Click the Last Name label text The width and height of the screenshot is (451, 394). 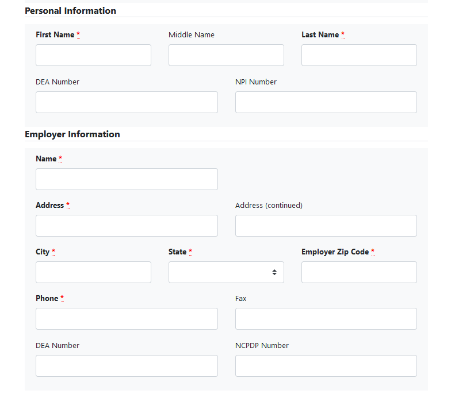click(x=320, y=35)
